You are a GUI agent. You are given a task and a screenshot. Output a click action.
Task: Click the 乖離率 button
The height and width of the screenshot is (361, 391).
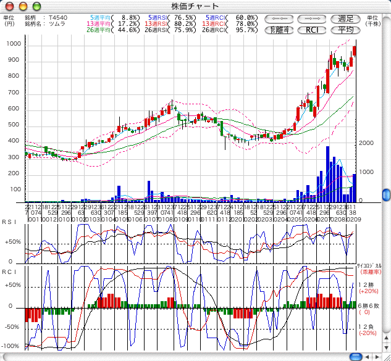click(x=279, y=30)
